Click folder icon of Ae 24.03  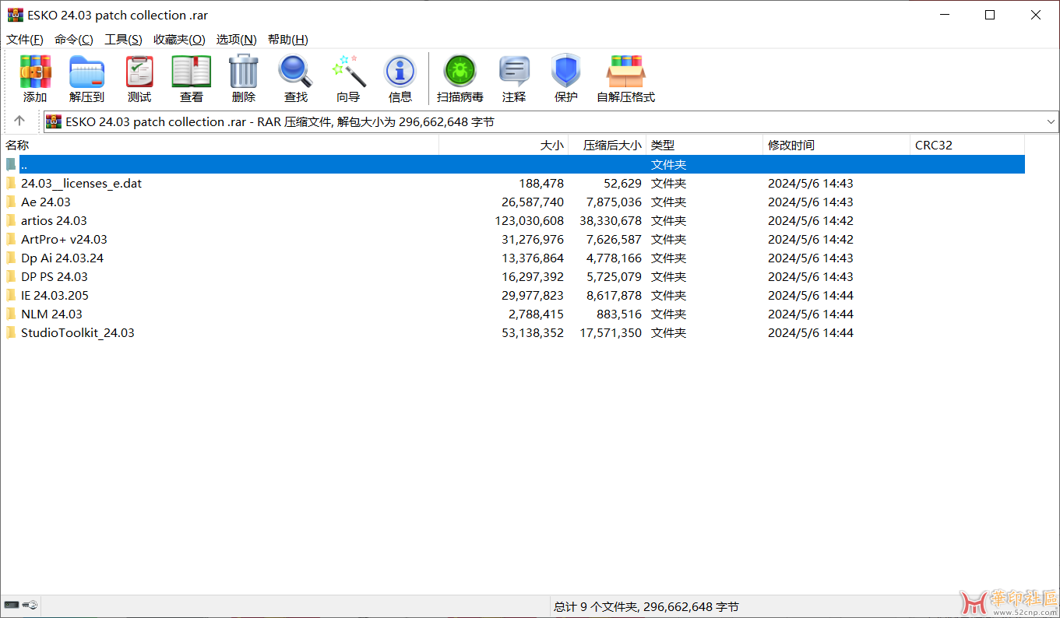(11, 202)
